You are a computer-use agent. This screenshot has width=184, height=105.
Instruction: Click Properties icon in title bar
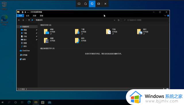[22, 12]
